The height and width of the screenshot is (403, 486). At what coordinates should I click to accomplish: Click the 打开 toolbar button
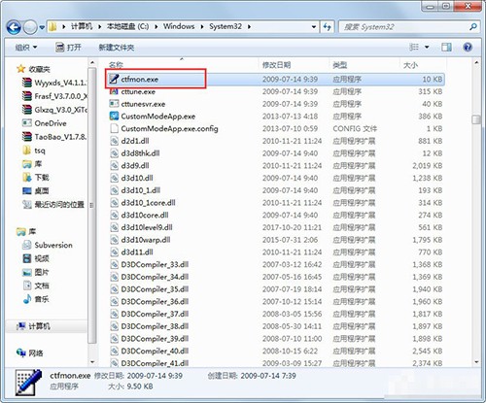point(68,48)
